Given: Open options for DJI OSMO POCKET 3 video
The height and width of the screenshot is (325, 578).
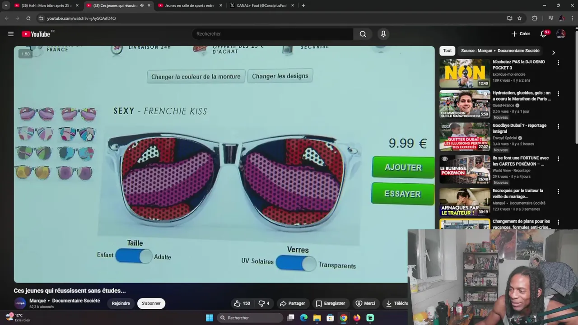Looking at the screenshot, I should point(559,63).
